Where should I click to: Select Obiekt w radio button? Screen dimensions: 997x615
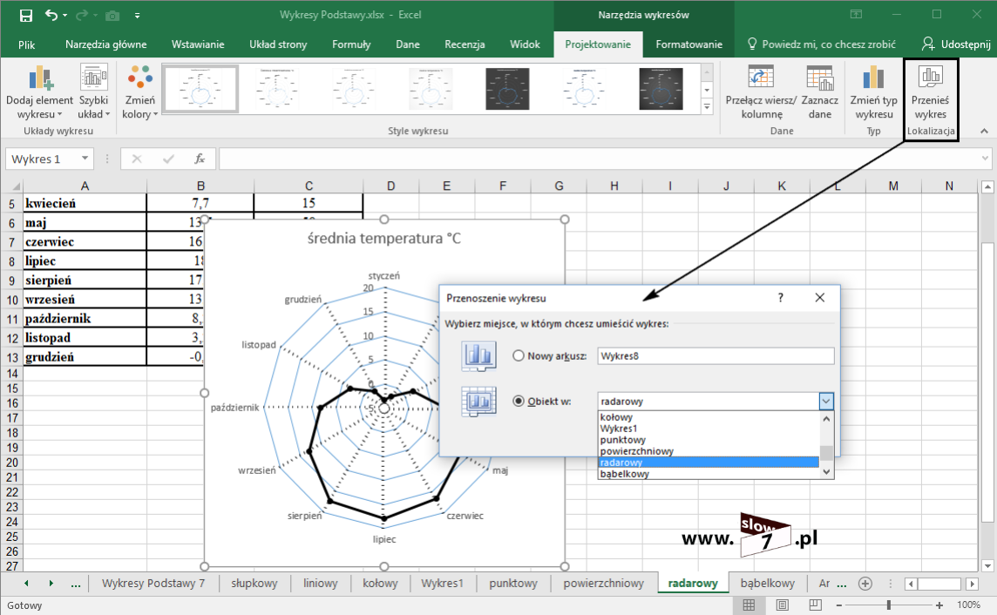coord(519,402)
